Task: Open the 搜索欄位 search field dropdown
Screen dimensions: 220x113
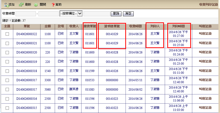Action: (x=71, y=14)
